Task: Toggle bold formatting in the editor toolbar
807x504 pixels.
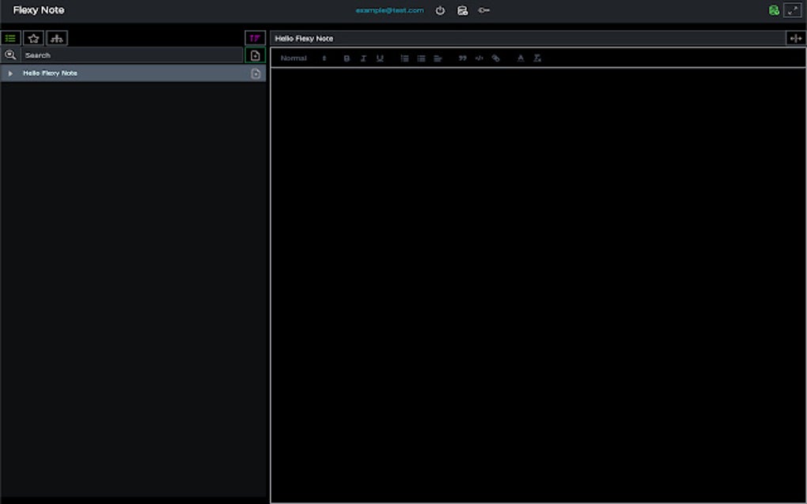Action: pyautogui.click(x=346, y=58)
